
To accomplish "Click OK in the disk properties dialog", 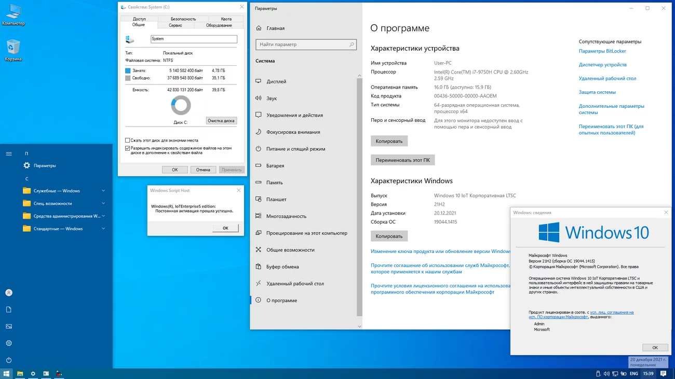I will point(175,170).
